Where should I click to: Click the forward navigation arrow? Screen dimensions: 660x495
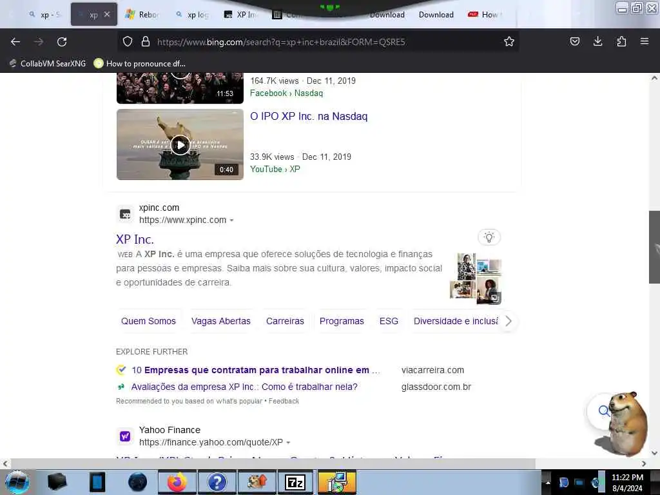click(x=39, y=42)
